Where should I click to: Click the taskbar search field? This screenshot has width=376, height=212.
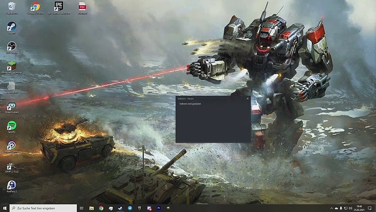pos(43,208)
